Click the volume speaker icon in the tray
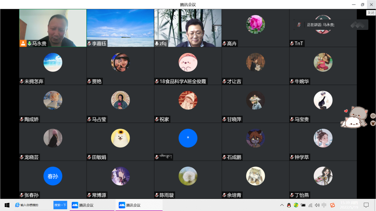Screen dimensions: 376x211 [x=317, y=205]
